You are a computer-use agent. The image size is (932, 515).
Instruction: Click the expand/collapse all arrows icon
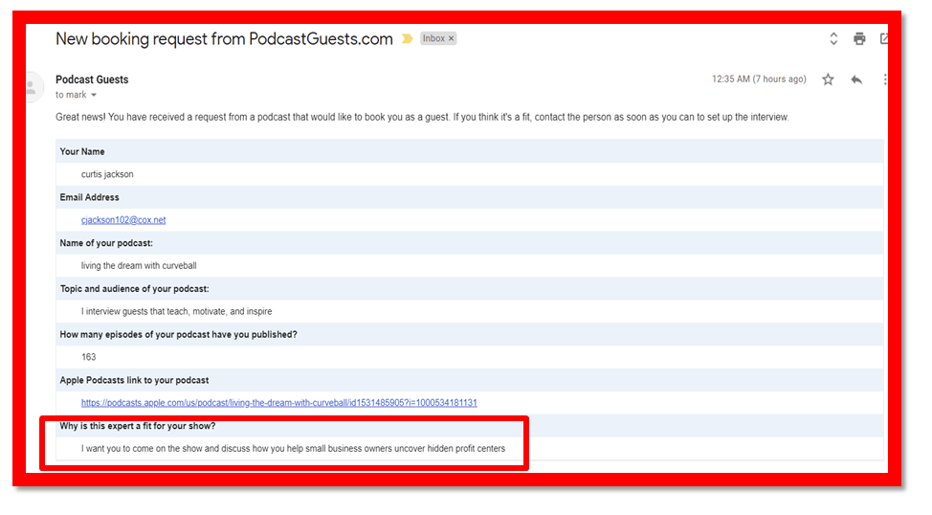click(x=833, y=39)
